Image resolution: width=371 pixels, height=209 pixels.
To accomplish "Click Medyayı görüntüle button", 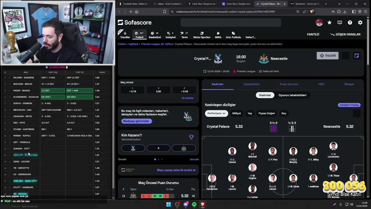I will coord(136,121).
